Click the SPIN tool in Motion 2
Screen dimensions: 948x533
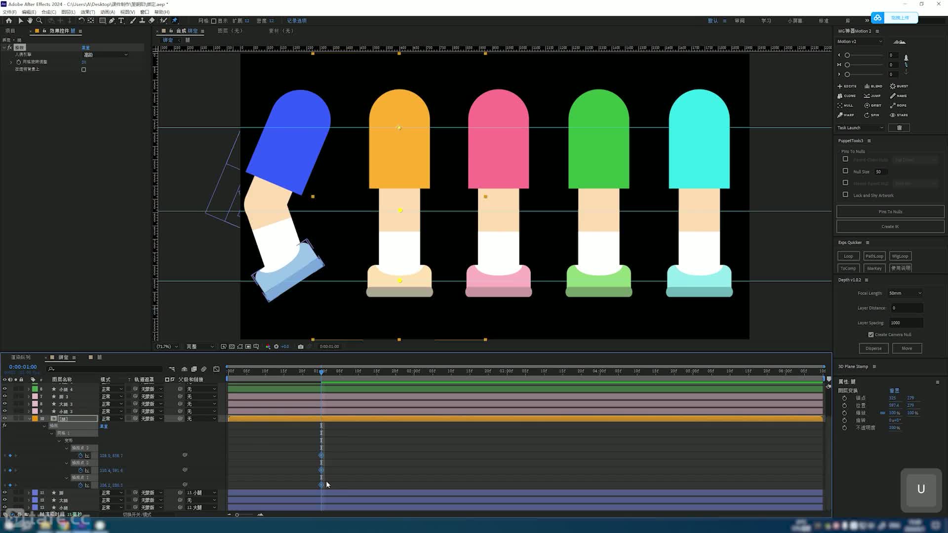tap(871, 115)
